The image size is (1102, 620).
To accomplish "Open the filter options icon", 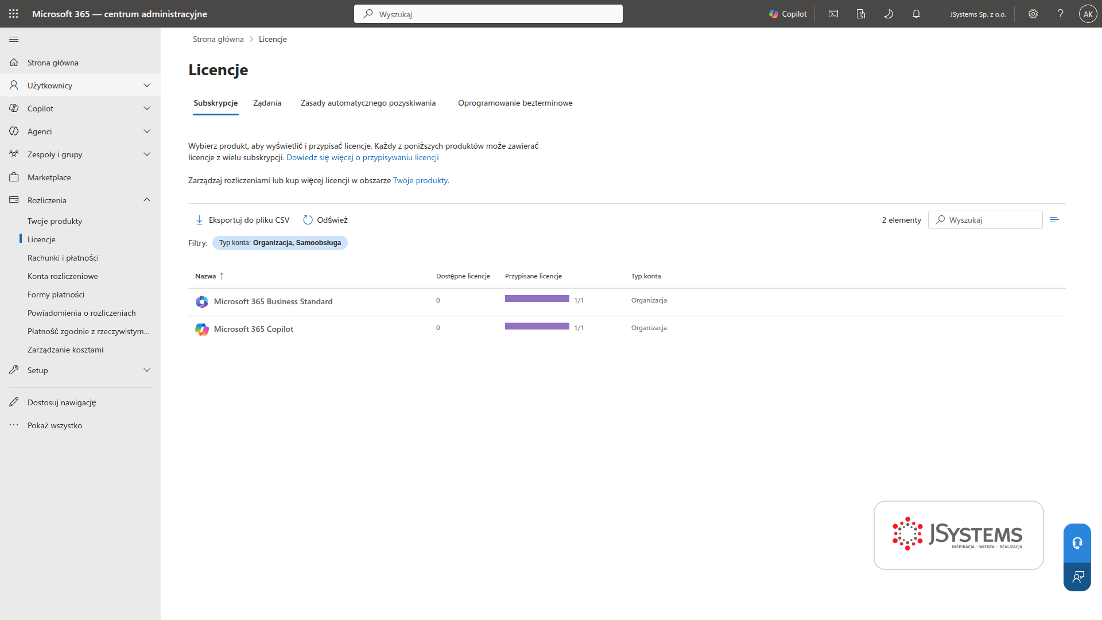I will pyautogui.click(x=1054, y=220).
